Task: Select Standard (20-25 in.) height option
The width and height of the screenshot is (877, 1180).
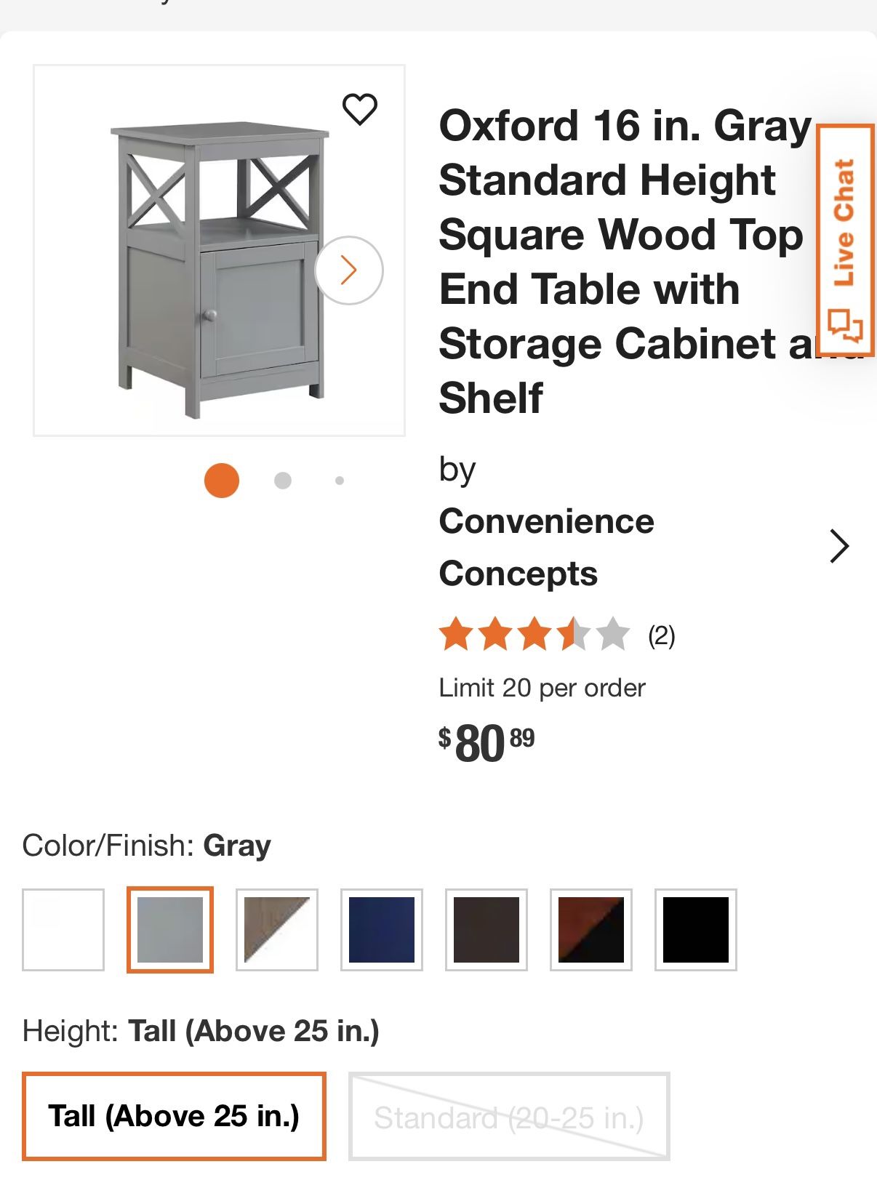Action: [x=509, y=1117]
